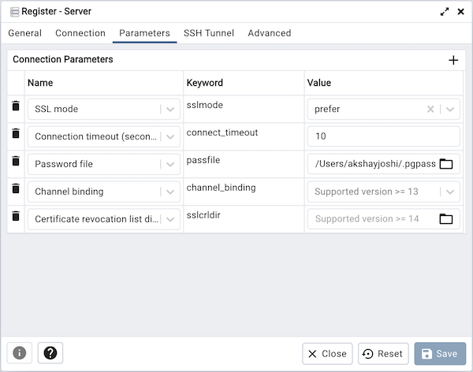Delete the Password file parameter row
This screenshot has height=372, width=473.
tap(15, 162)
